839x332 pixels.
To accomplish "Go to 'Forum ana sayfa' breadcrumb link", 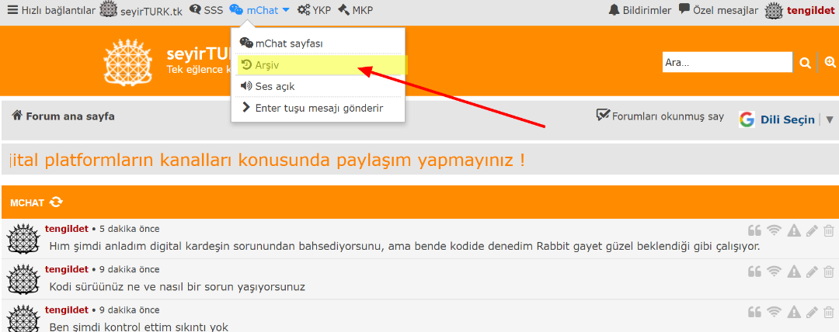I will pos(63,116).
